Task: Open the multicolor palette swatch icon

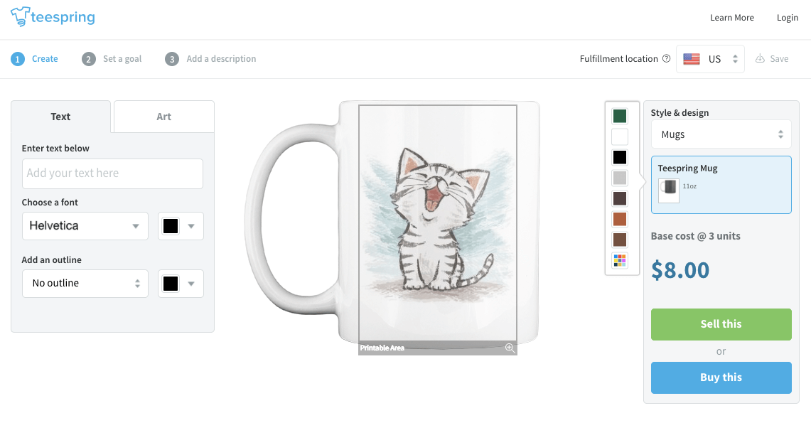Action: pos(620,261)
